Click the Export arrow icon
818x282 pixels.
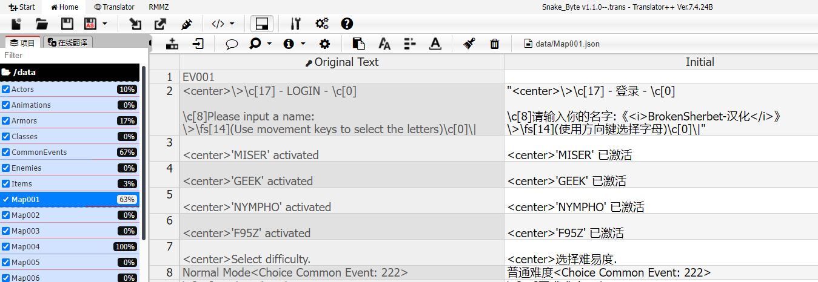click(x=160, y=24)
